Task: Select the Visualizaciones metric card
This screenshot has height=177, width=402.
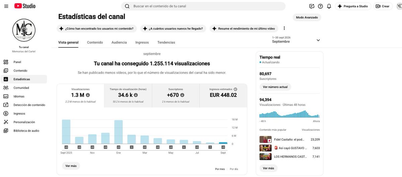Action: pos(80,96)
